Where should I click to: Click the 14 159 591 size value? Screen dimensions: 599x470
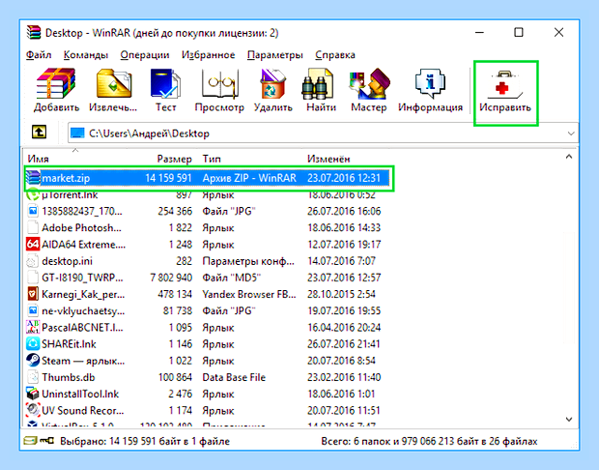(x=168, y=178)
